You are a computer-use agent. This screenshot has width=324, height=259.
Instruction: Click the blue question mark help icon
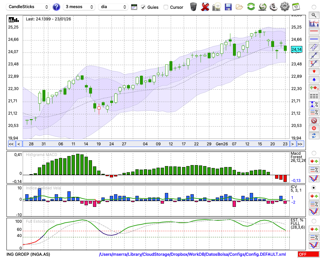point(56,7)
